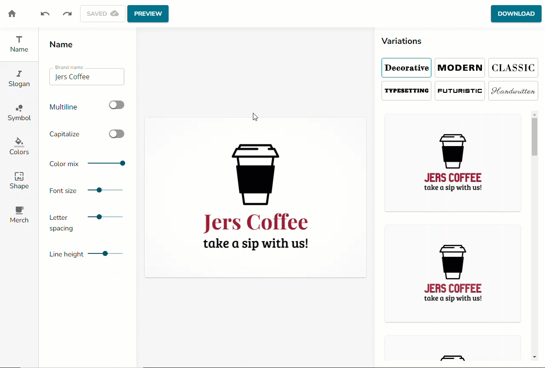Open the Shape tab

19,181
